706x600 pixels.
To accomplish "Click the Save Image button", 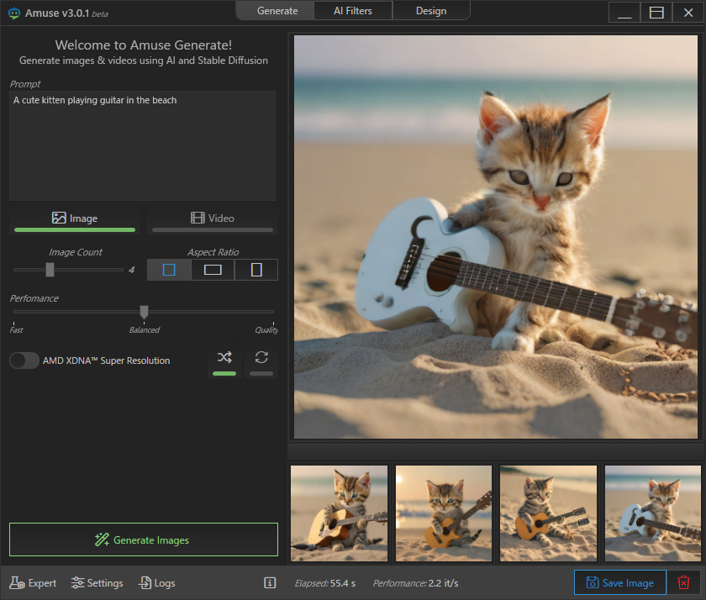I will pyautogui.click(x=619, y=582).
